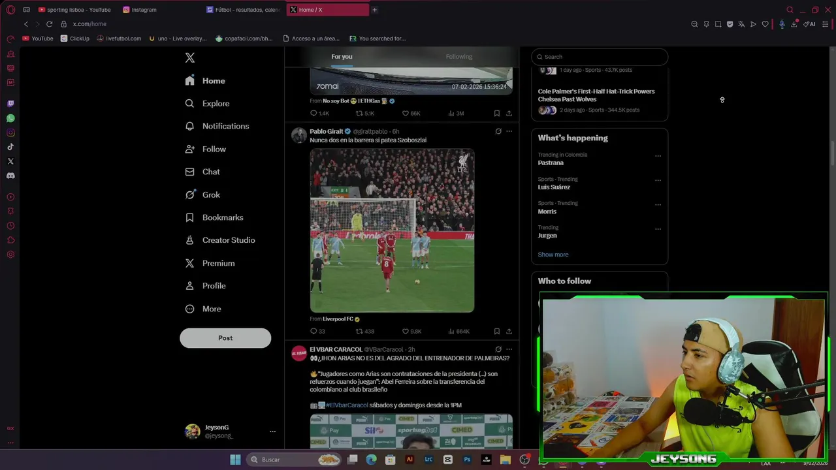Image resolution: width=836 pixels, height=470 pixels.
Task: Click the Post button
Action: (225, 338)
